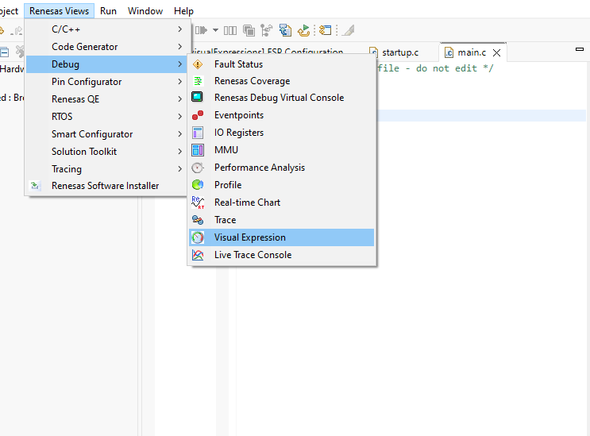Image resolution: width=590 pixels, height=436 pixels.
Task: Open Performance Analysis view
Action: (x=281, y=168)
